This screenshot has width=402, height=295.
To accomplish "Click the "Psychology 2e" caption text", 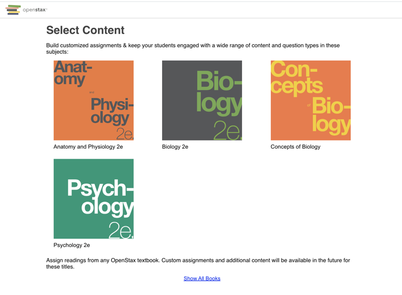I will (x=71, y=245).
